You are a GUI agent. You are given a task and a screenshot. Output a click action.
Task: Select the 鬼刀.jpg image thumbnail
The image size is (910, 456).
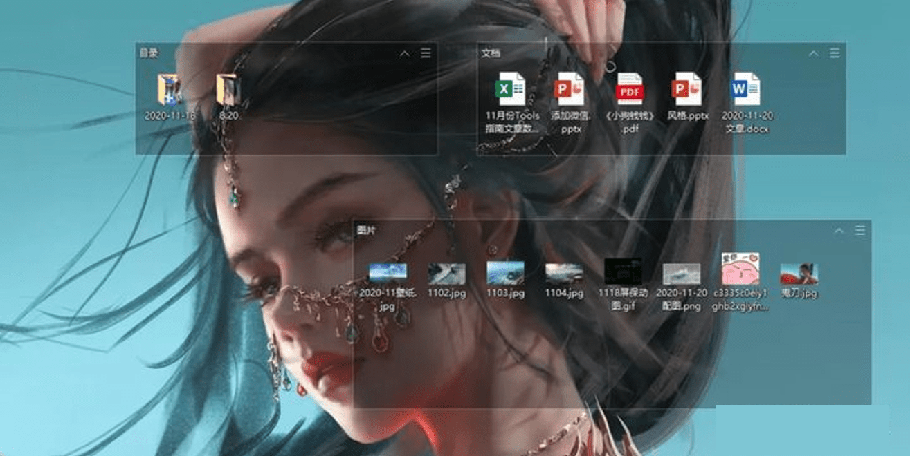[799, 274]
